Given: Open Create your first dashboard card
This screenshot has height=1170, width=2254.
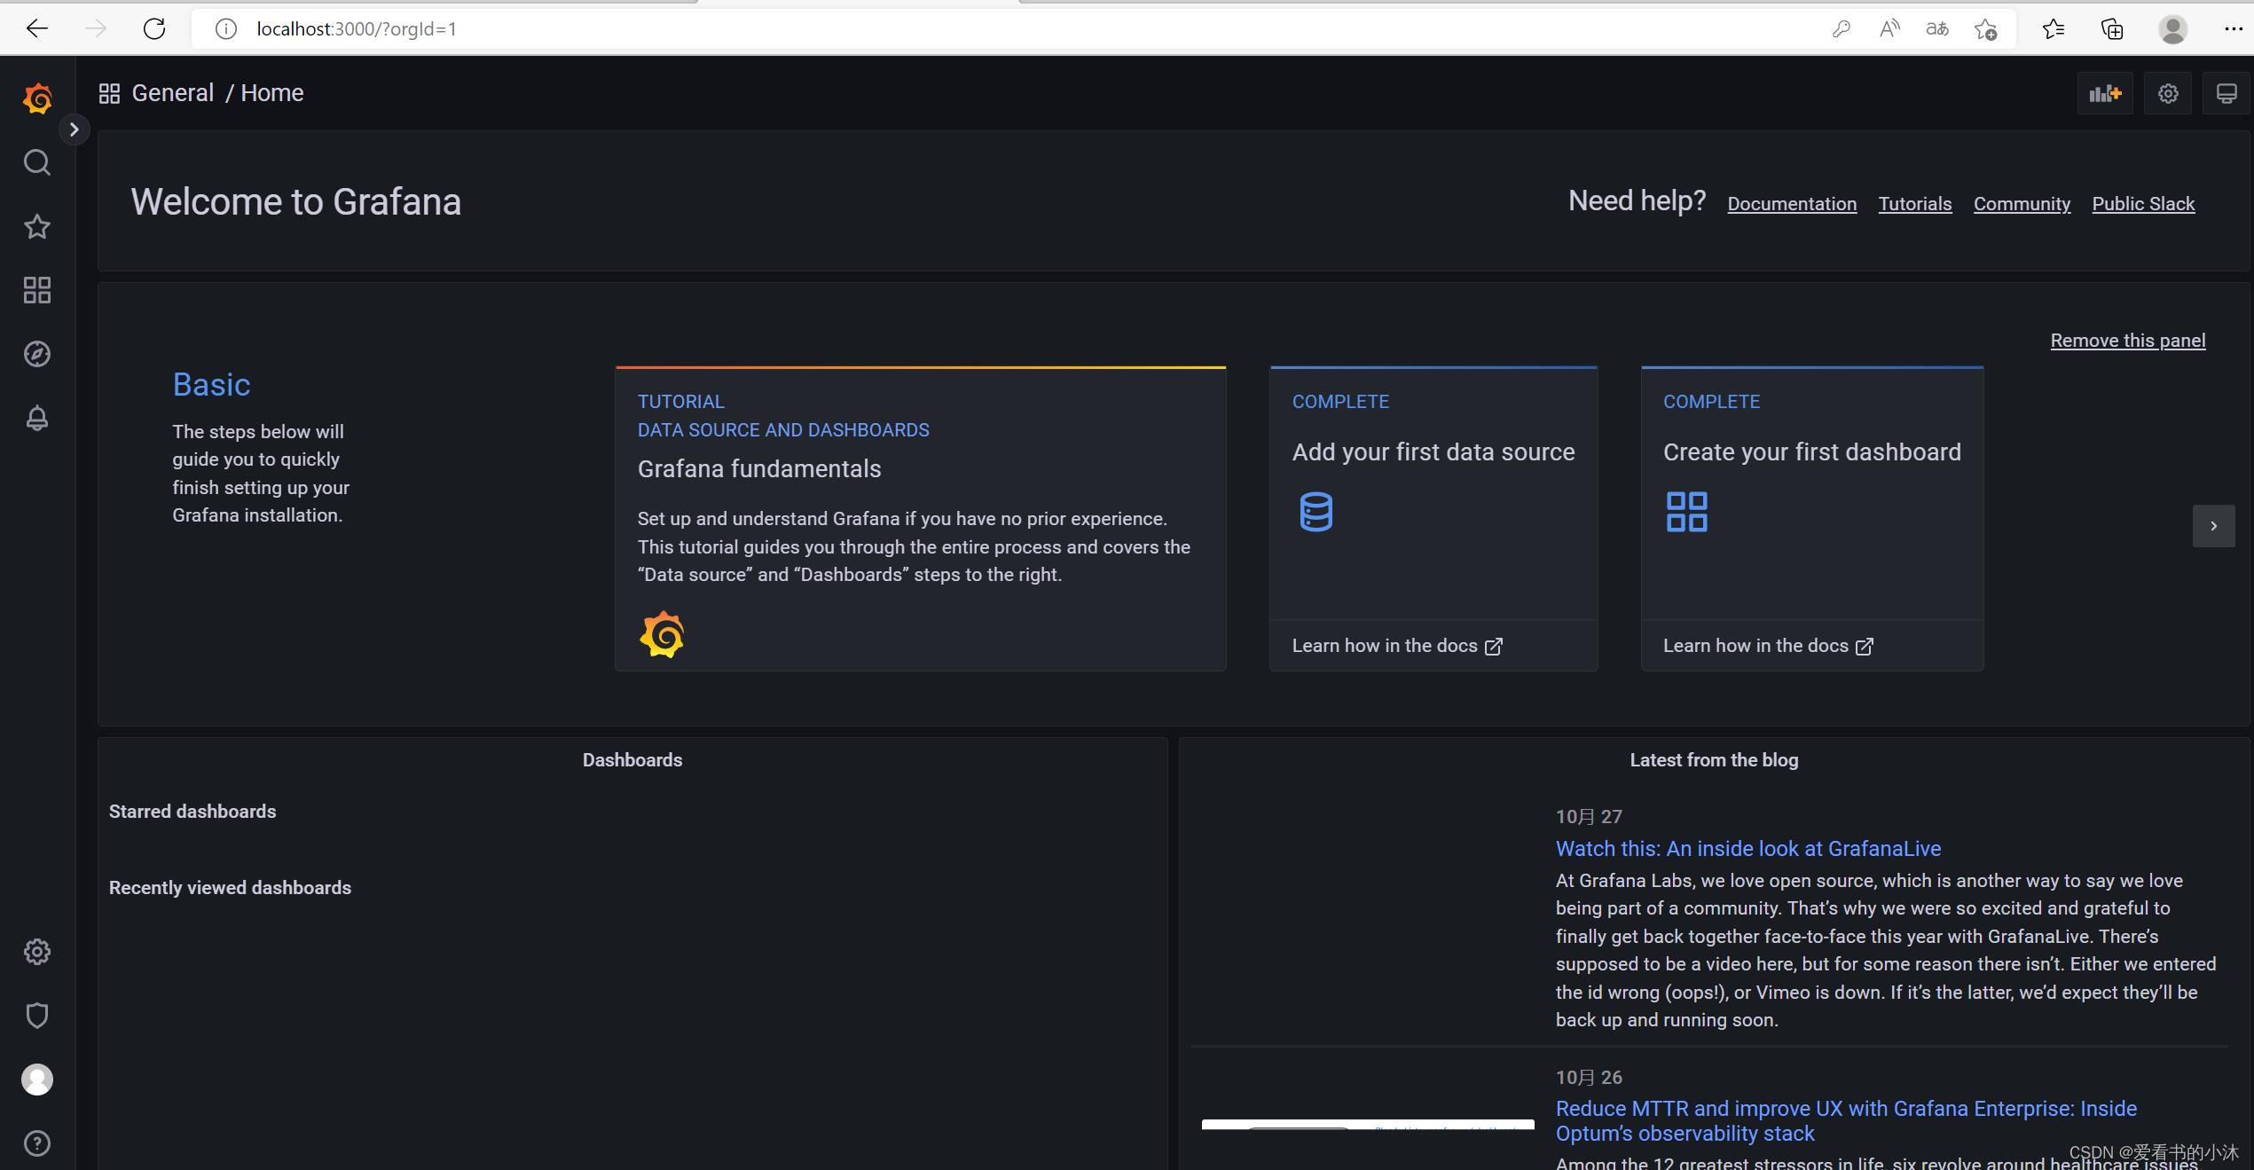Looking at the screenshot, I should (x=1811, y=492).
